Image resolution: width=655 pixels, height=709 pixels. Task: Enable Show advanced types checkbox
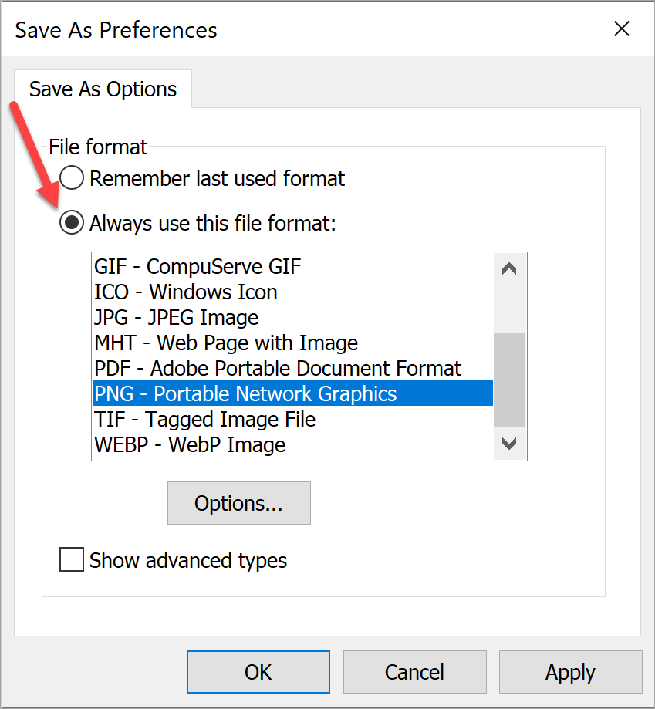[x=72, y=560]
